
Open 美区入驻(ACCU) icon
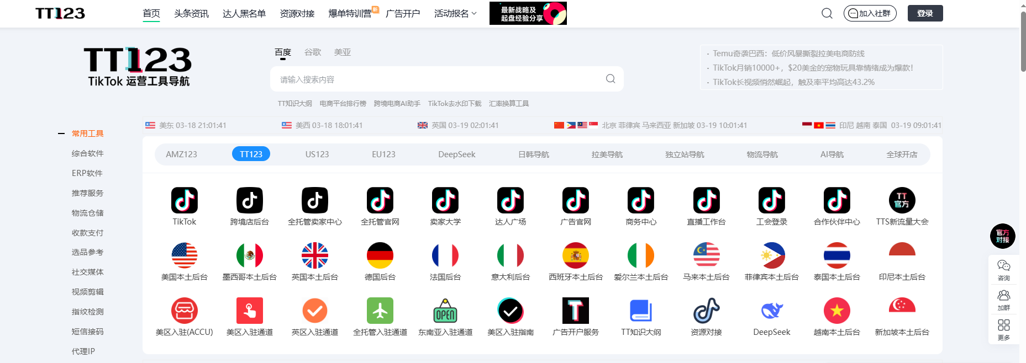click(185, 311)
